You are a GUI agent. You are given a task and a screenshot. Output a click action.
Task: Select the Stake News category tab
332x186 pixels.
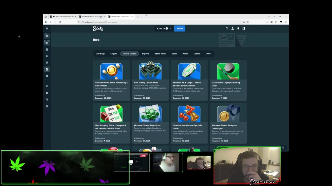pos(160,54)
